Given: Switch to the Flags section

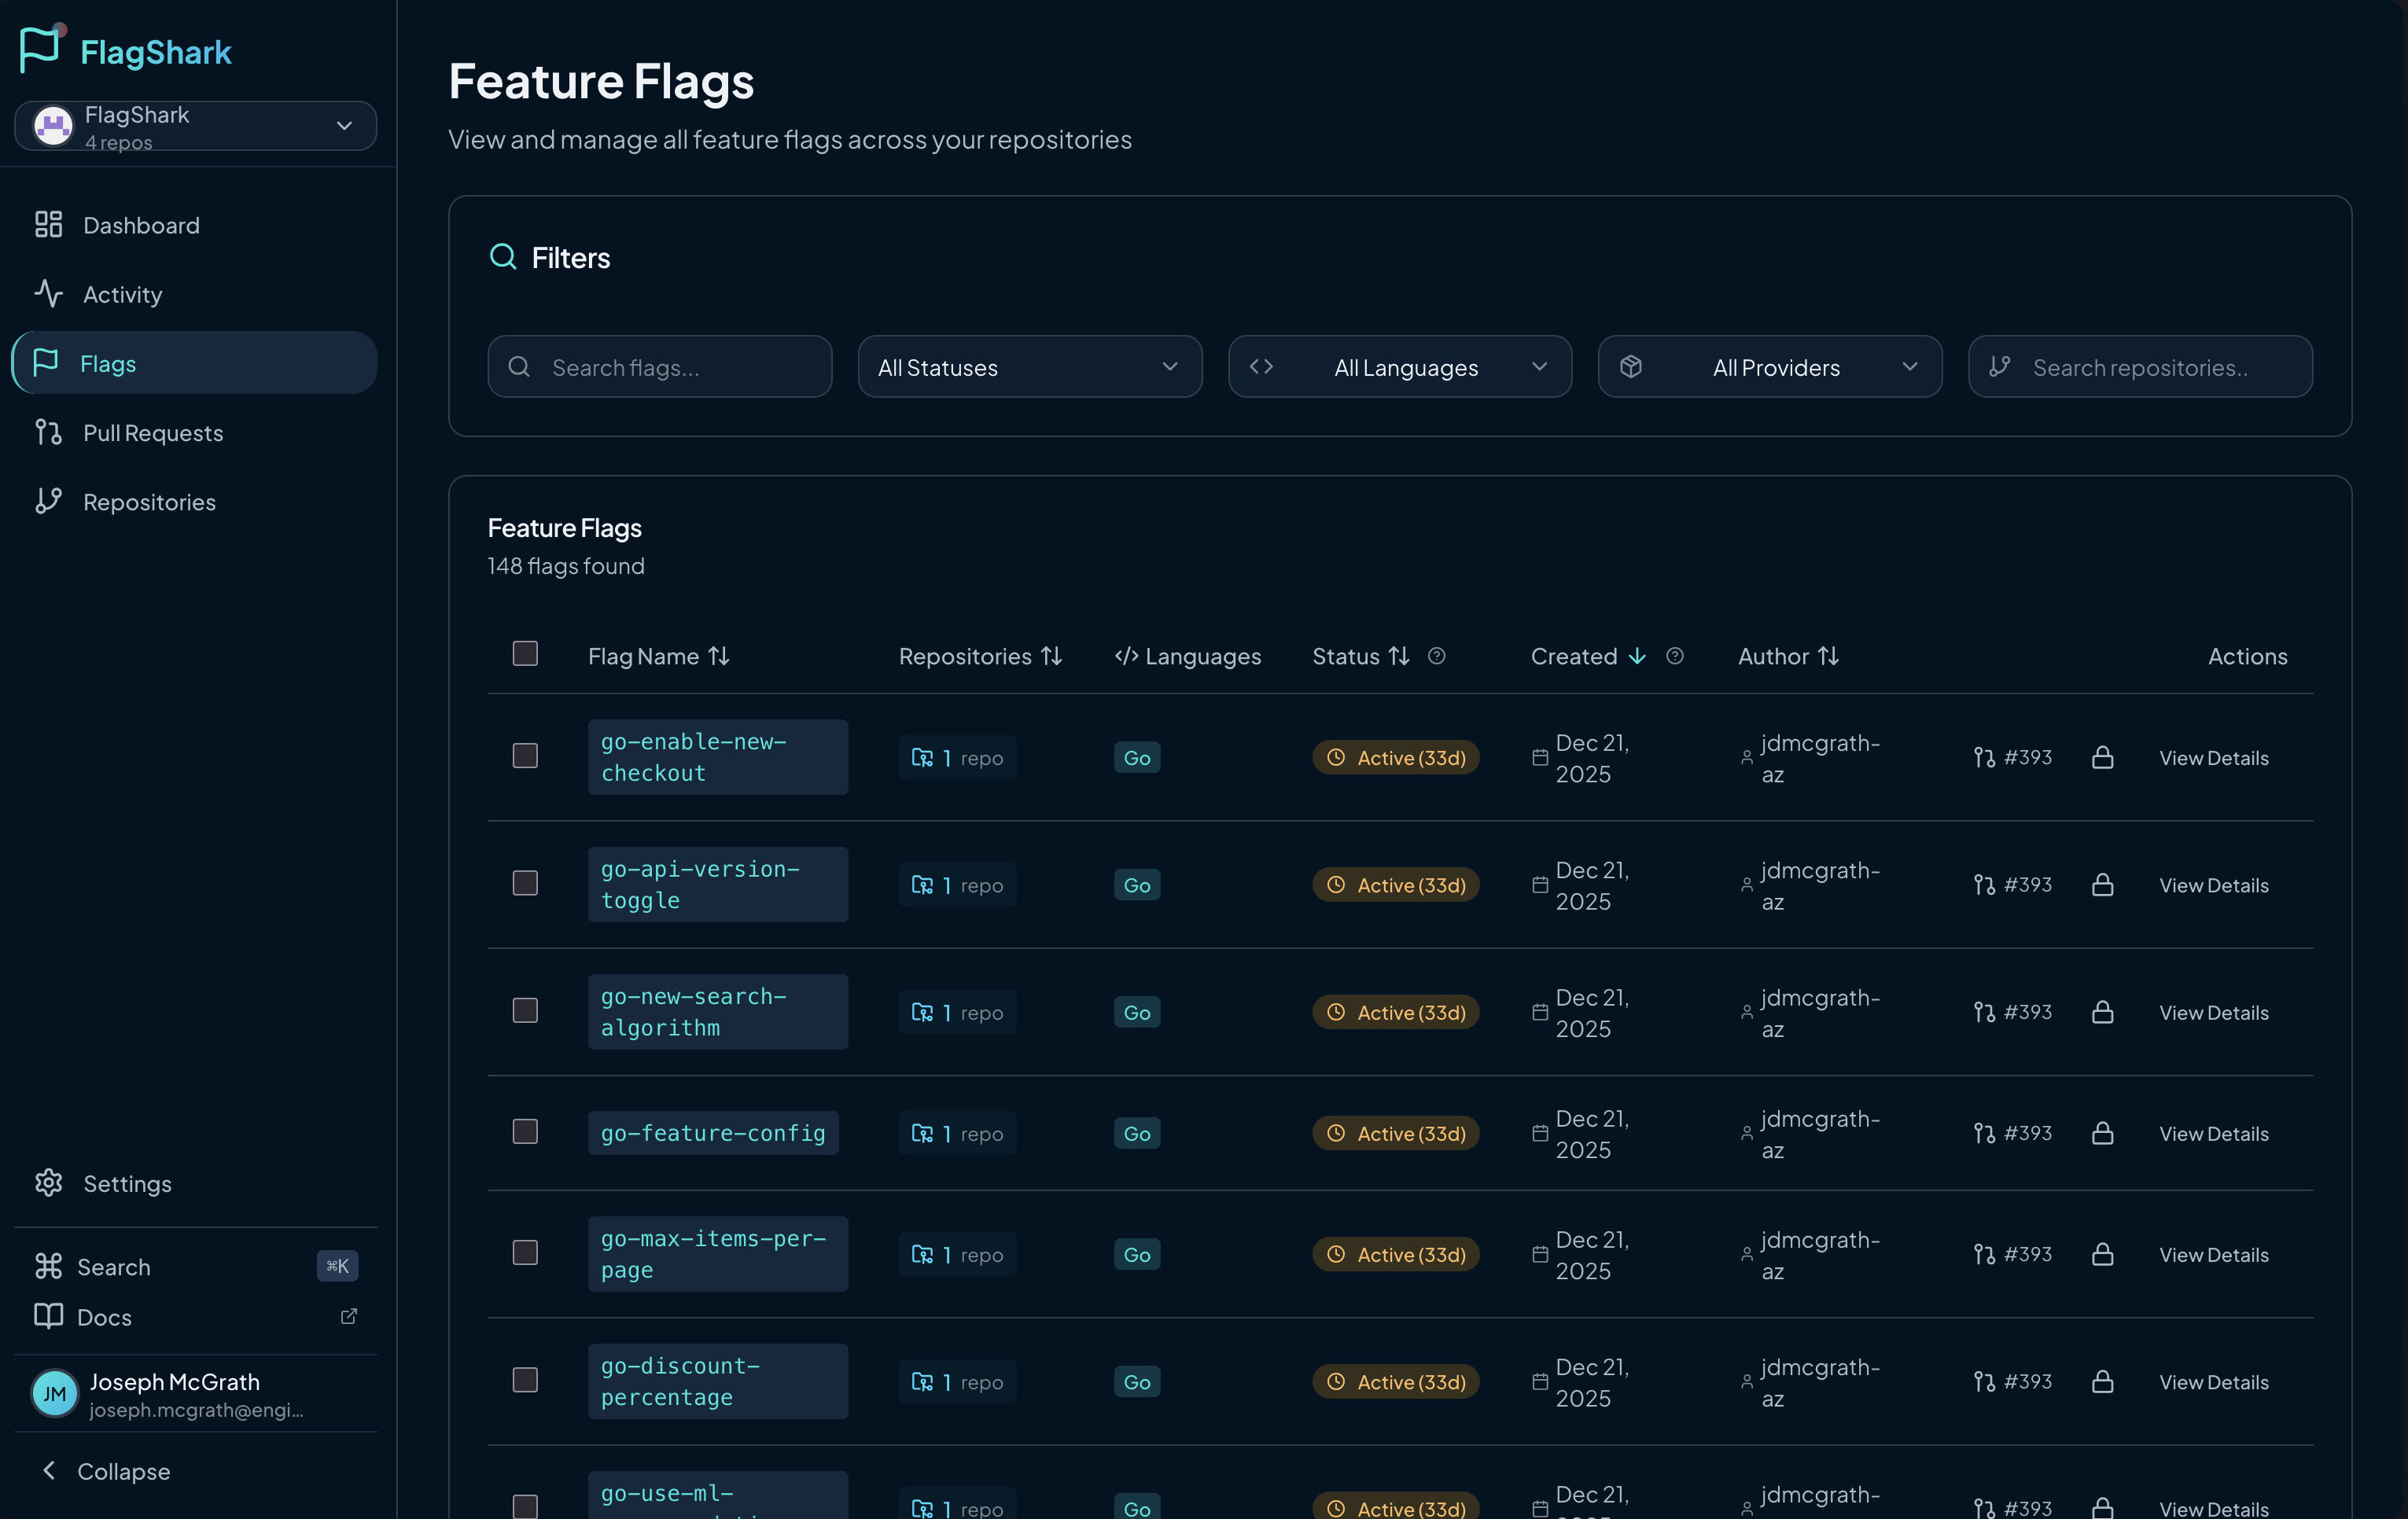Looking at the screenshot, I should pos(107,362).
